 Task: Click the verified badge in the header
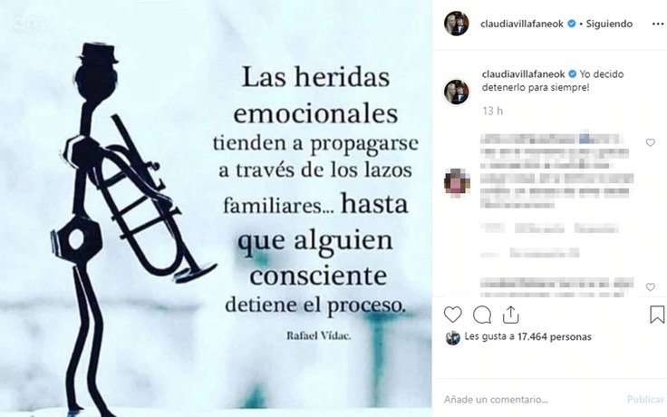click(572, 24)
